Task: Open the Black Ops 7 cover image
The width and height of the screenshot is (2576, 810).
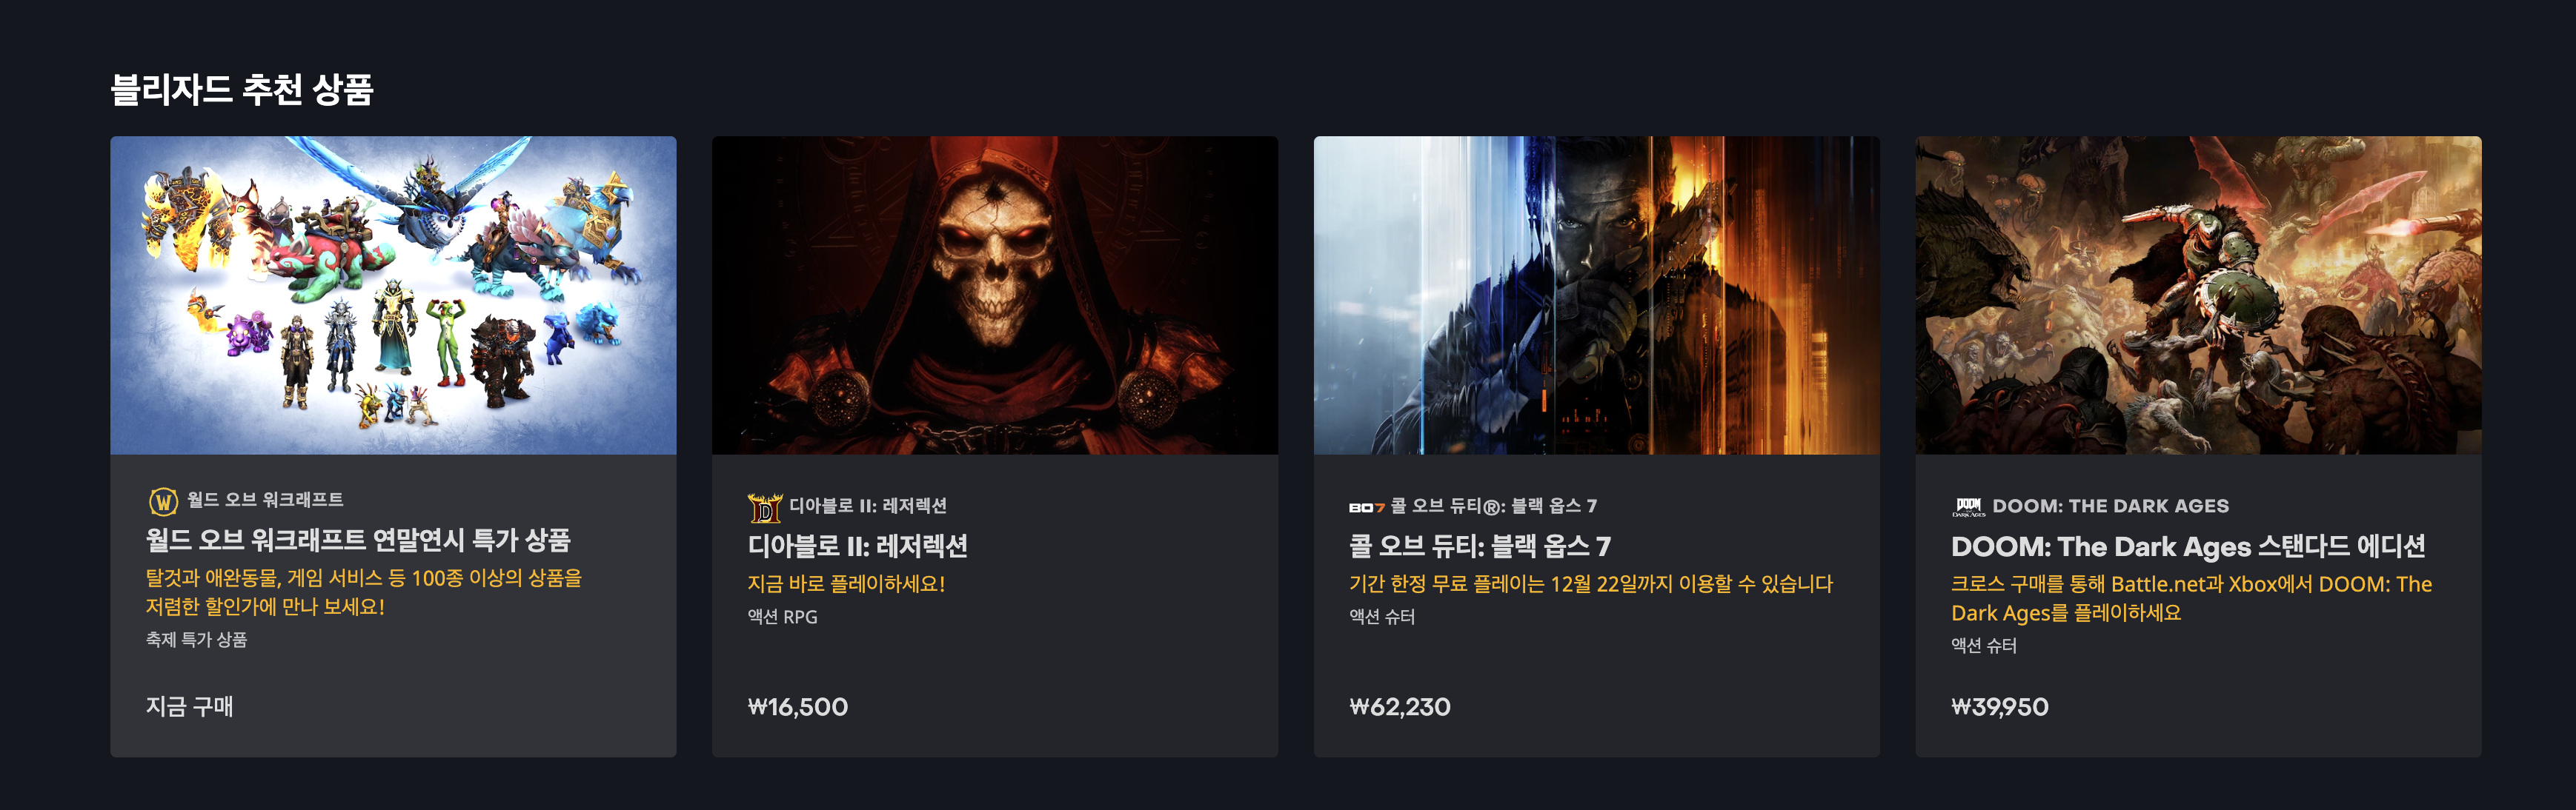Action: coord(1596,295)
